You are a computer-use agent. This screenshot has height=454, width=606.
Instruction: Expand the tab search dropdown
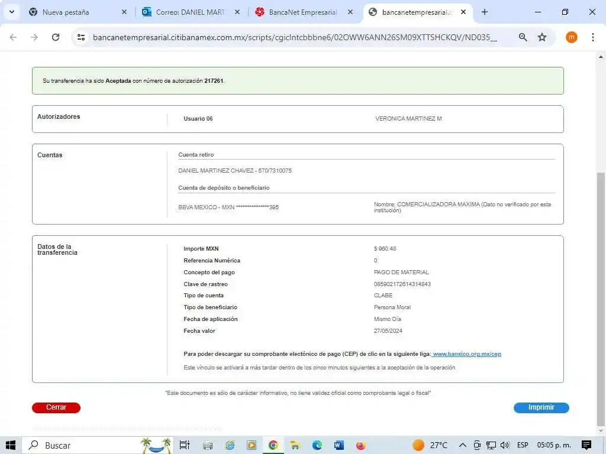[11, 12]
